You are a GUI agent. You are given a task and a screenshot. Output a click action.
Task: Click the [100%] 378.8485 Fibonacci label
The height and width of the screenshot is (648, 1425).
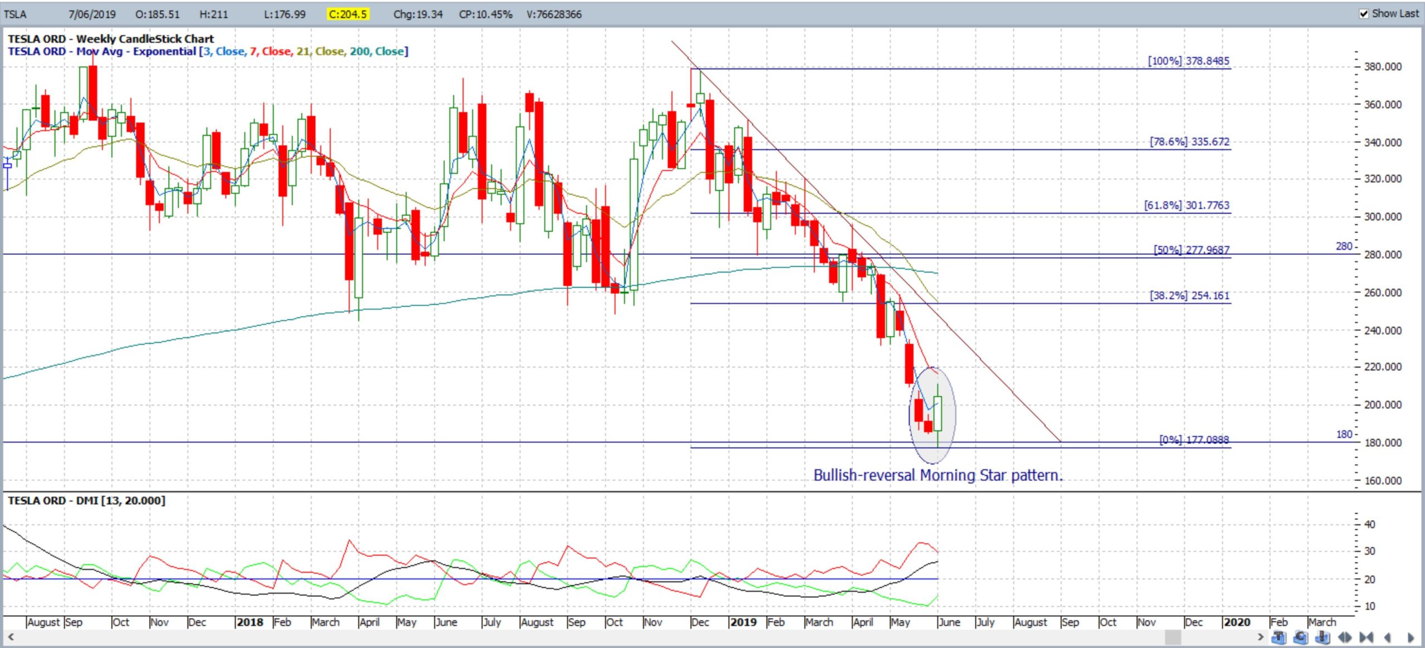click(1188, 61)
